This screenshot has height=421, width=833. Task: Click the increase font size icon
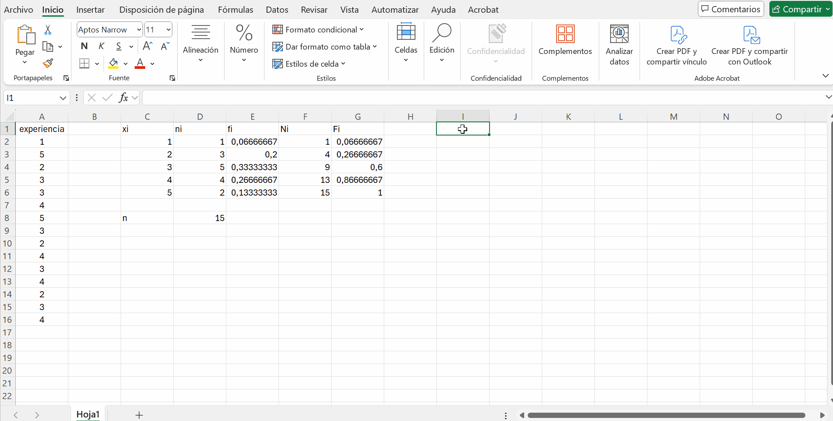click(148, 46)
